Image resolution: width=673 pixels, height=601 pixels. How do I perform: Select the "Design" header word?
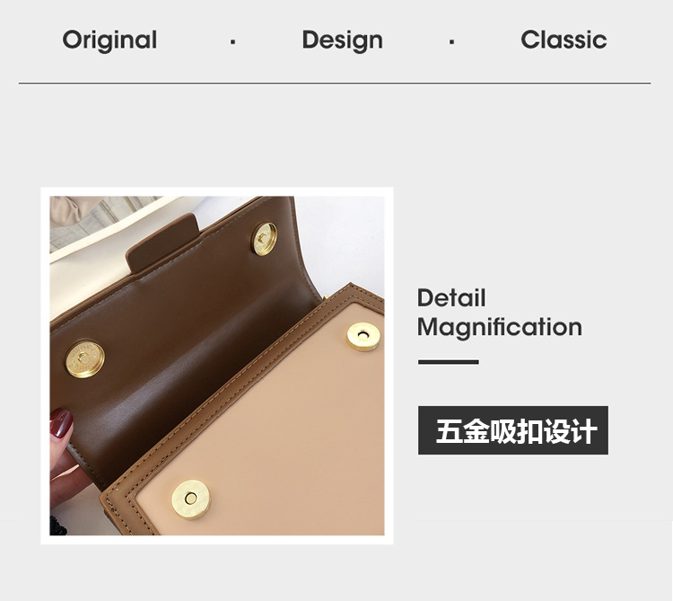342,40
